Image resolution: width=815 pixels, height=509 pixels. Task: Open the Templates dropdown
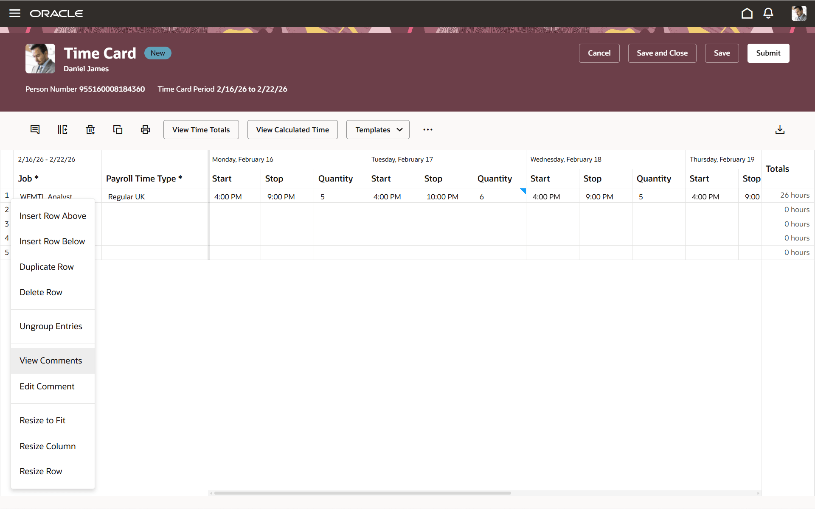(377, 129)
